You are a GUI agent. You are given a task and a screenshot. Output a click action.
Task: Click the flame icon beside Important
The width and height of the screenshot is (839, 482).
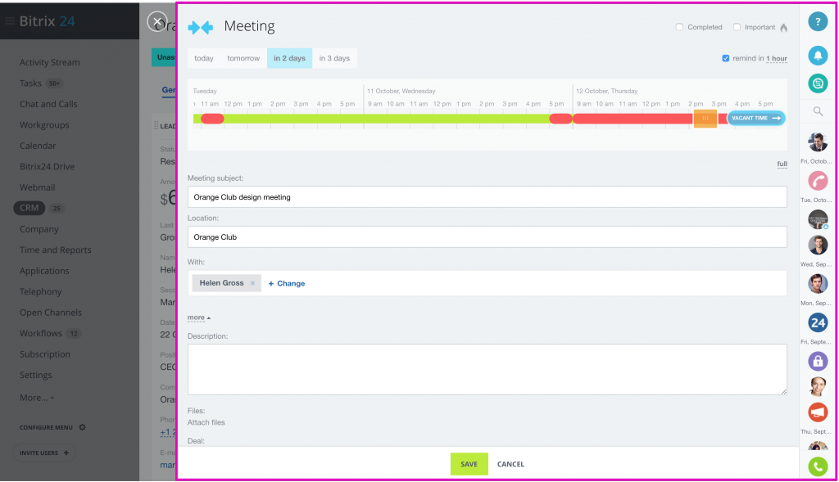(783, 27)
